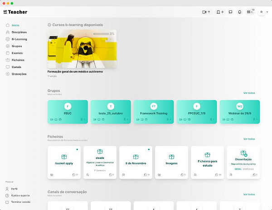Open the notifications bell

tap(239, 12)
